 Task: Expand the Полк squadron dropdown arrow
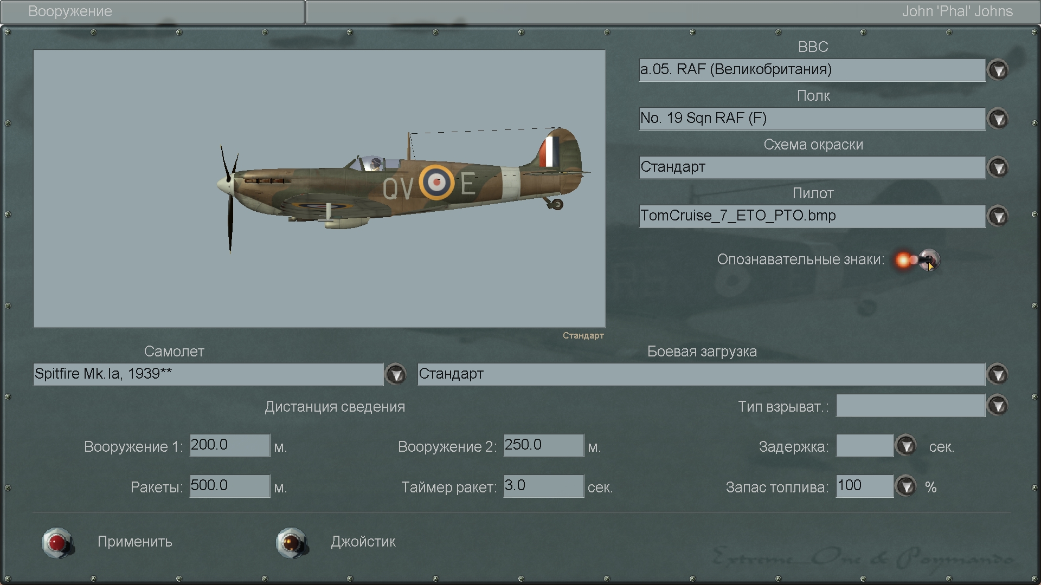click(998, 119)
